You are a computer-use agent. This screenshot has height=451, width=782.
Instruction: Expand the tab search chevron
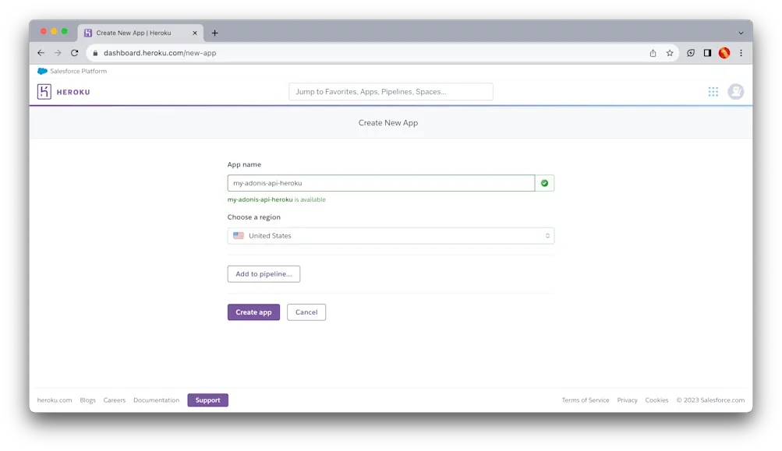(739, 32)
